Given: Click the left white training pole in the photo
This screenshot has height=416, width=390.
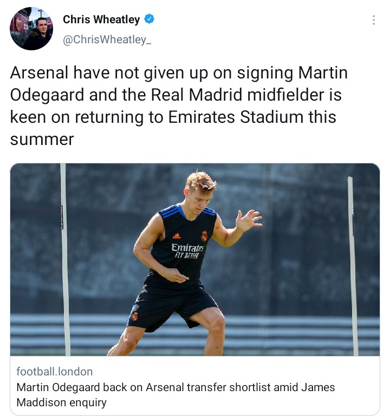Looking at the screenshot, I should pos(65,260).
